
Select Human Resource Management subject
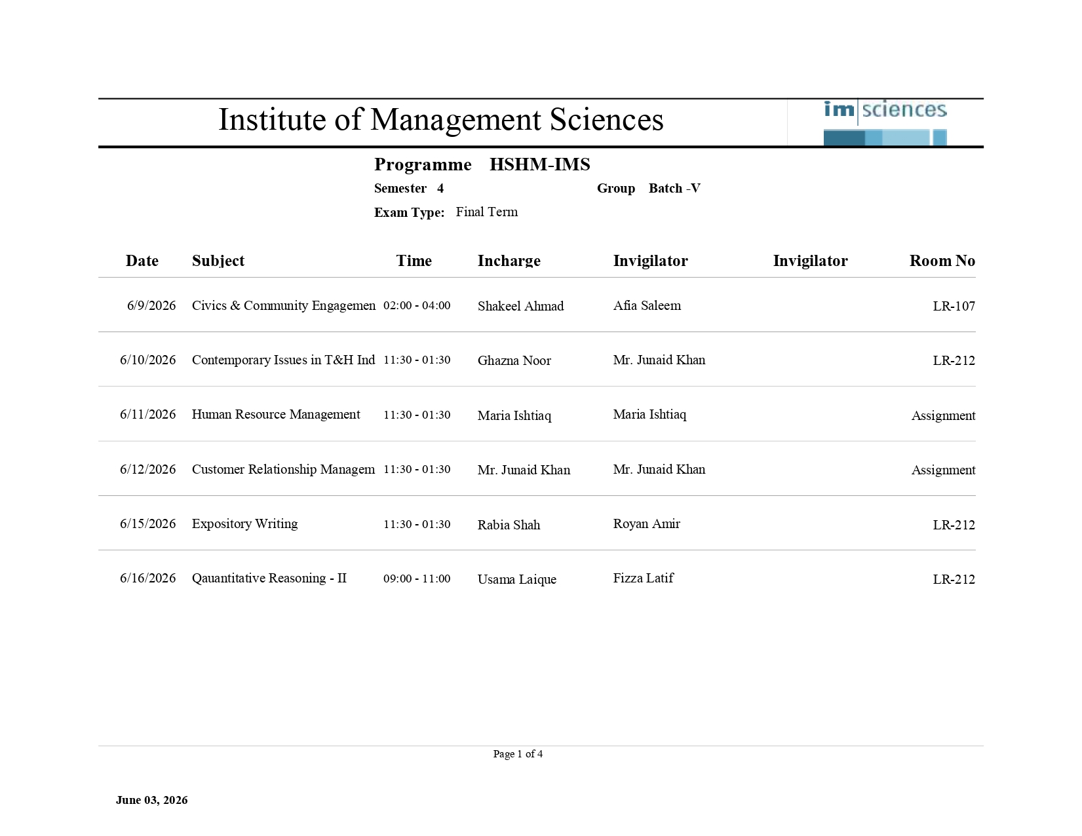pos(276,414)
